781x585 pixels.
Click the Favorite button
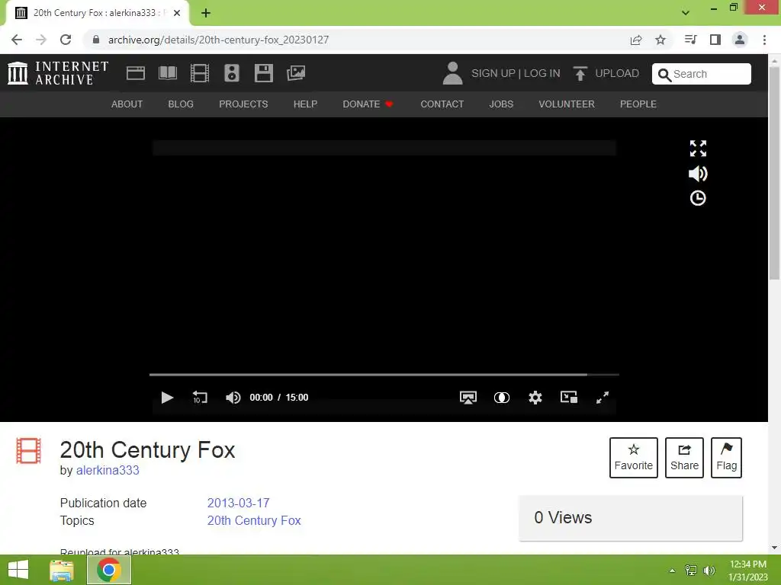(634, 458)
